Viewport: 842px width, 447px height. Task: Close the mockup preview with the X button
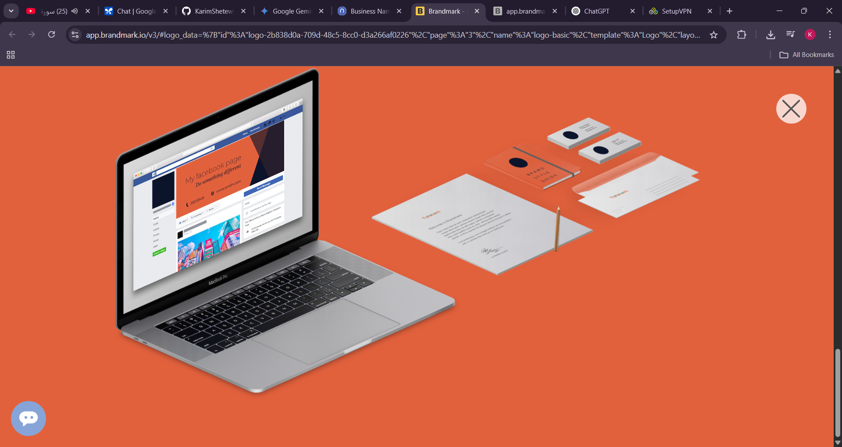[x=791, y=109]
